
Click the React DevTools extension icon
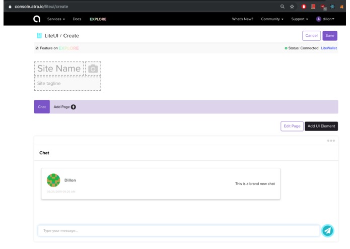[x=332, y=7]
